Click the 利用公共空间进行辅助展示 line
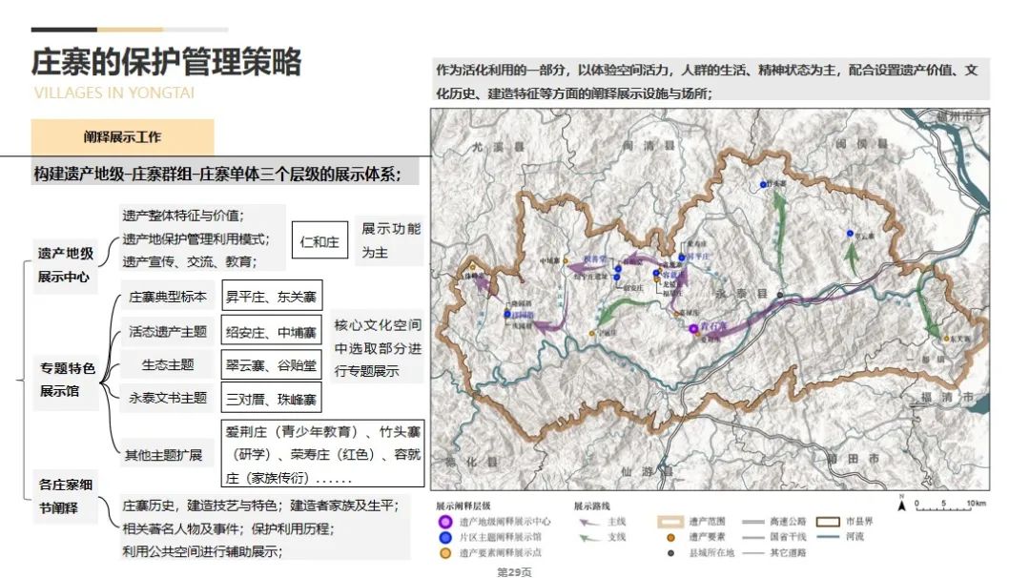Image resolution: width=1030 pixels, height=578 pixels. tap(202, 551)
